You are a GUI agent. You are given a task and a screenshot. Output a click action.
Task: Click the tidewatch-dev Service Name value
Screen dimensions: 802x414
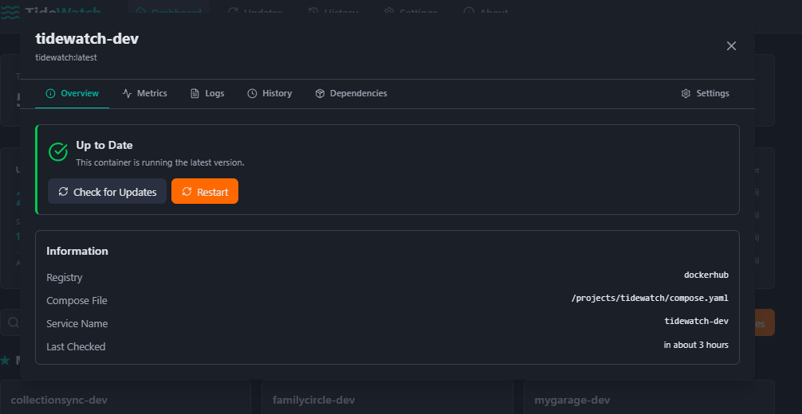coord(696,322)
